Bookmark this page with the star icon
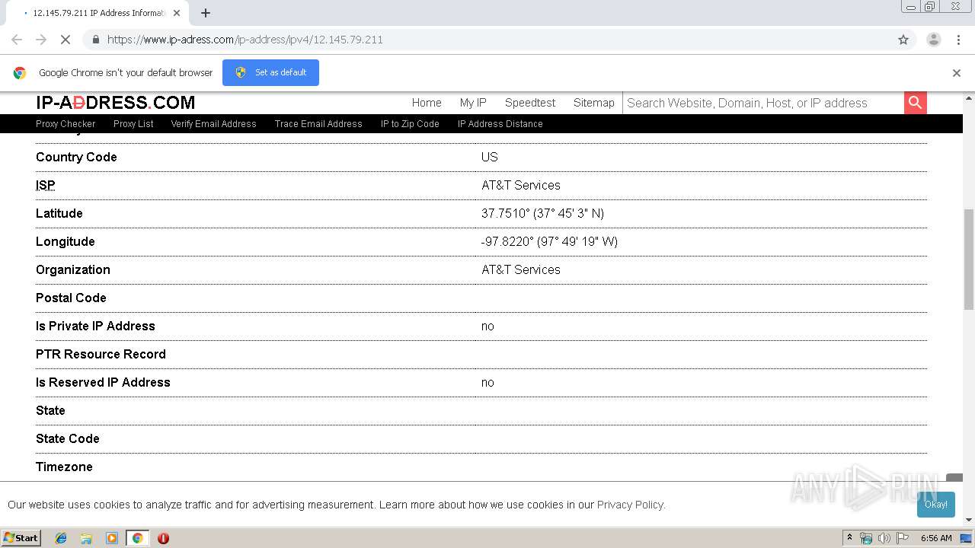The image size is (975, 548). (x=903, y=40)
